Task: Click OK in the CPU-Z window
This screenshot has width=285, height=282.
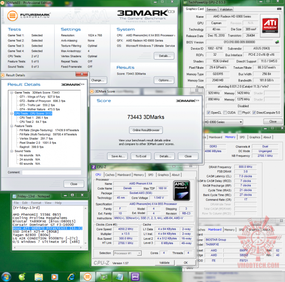Action: [186, 263]
